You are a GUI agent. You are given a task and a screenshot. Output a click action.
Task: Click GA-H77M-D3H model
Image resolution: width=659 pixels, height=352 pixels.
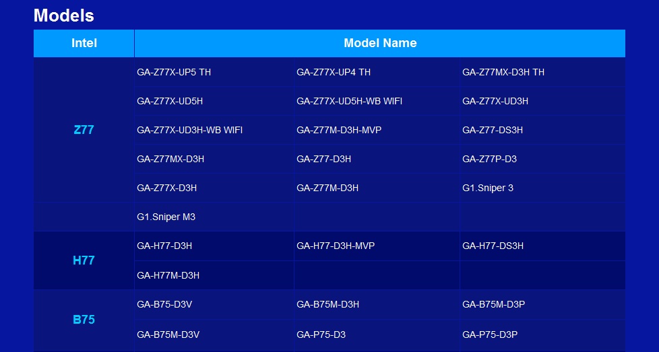pyautogui.click(x=168, y=276)
